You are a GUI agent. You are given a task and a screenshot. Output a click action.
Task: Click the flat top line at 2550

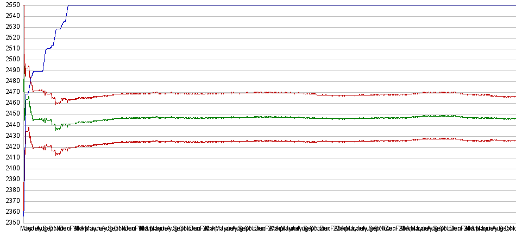[x=272, y=5]
